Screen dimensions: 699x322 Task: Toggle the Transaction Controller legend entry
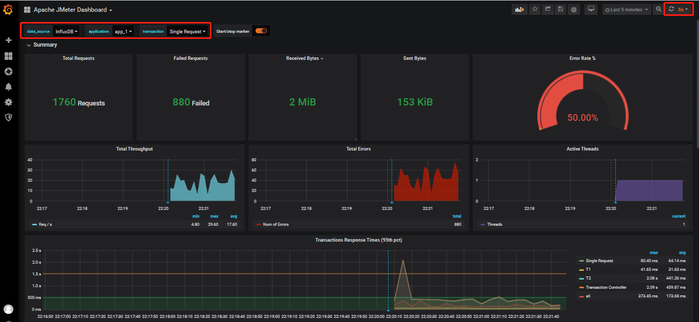(606, 287)
